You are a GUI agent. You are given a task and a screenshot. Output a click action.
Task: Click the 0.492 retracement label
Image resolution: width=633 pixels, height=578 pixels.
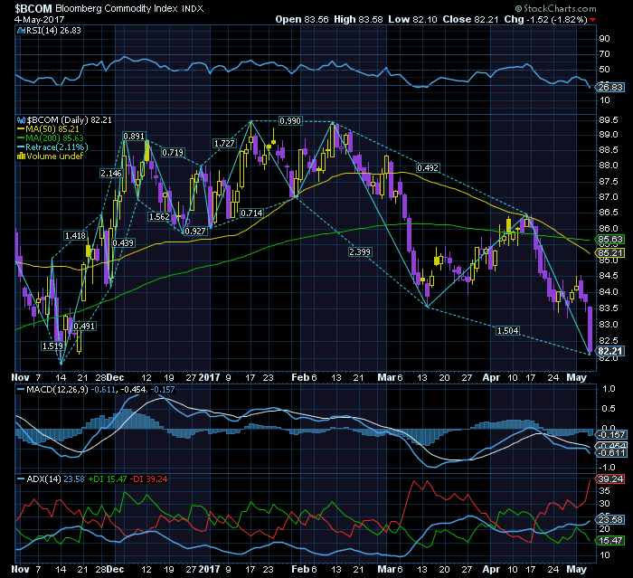coord(428,167)
